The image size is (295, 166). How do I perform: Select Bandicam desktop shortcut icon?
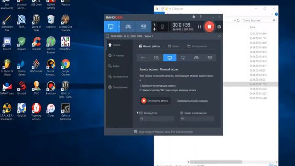(51, 88)
